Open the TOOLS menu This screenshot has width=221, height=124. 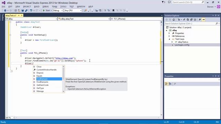click(x=63, y=7)
